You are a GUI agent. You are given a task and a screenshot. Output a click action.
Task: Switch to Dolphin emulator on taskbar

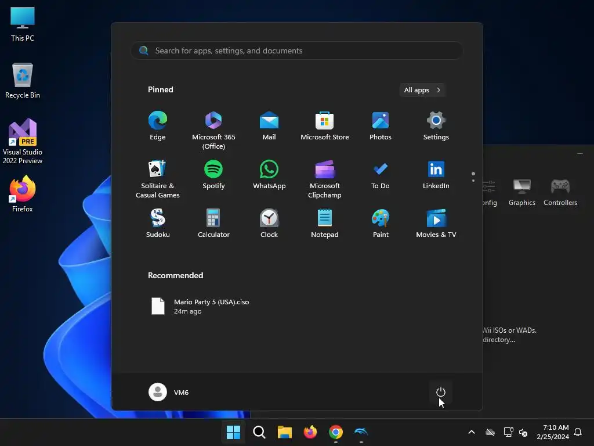(x=361, y=432)
